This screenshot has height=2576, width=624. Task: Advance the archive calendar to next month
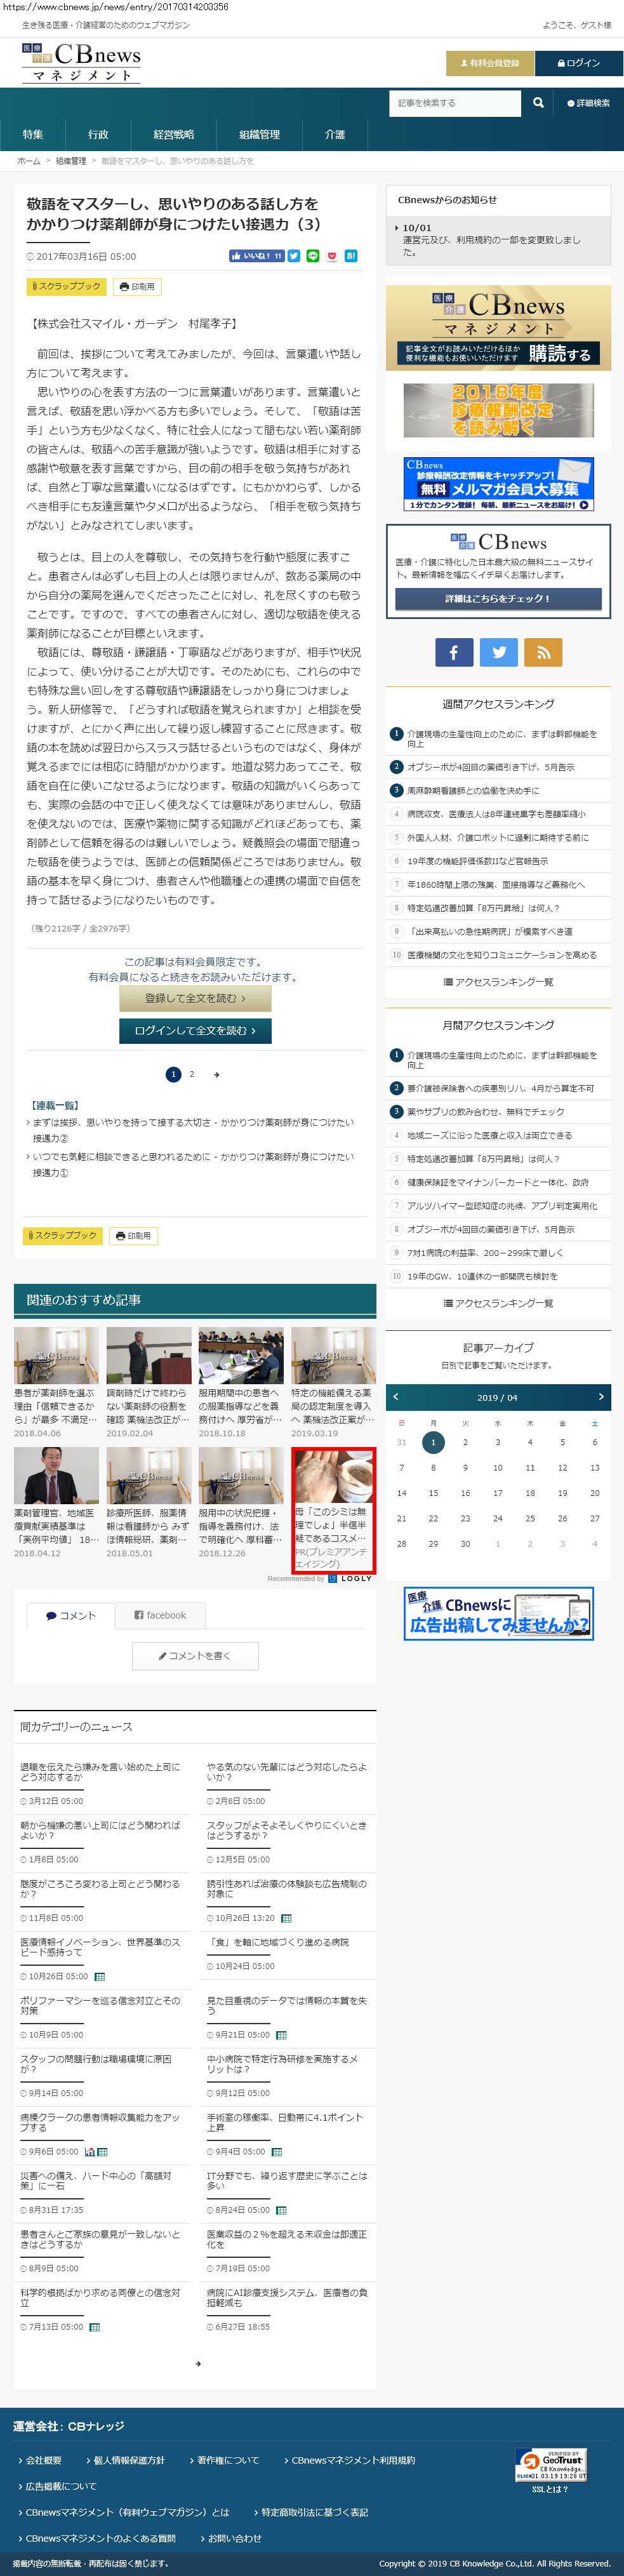click(x=600, y=1396)
